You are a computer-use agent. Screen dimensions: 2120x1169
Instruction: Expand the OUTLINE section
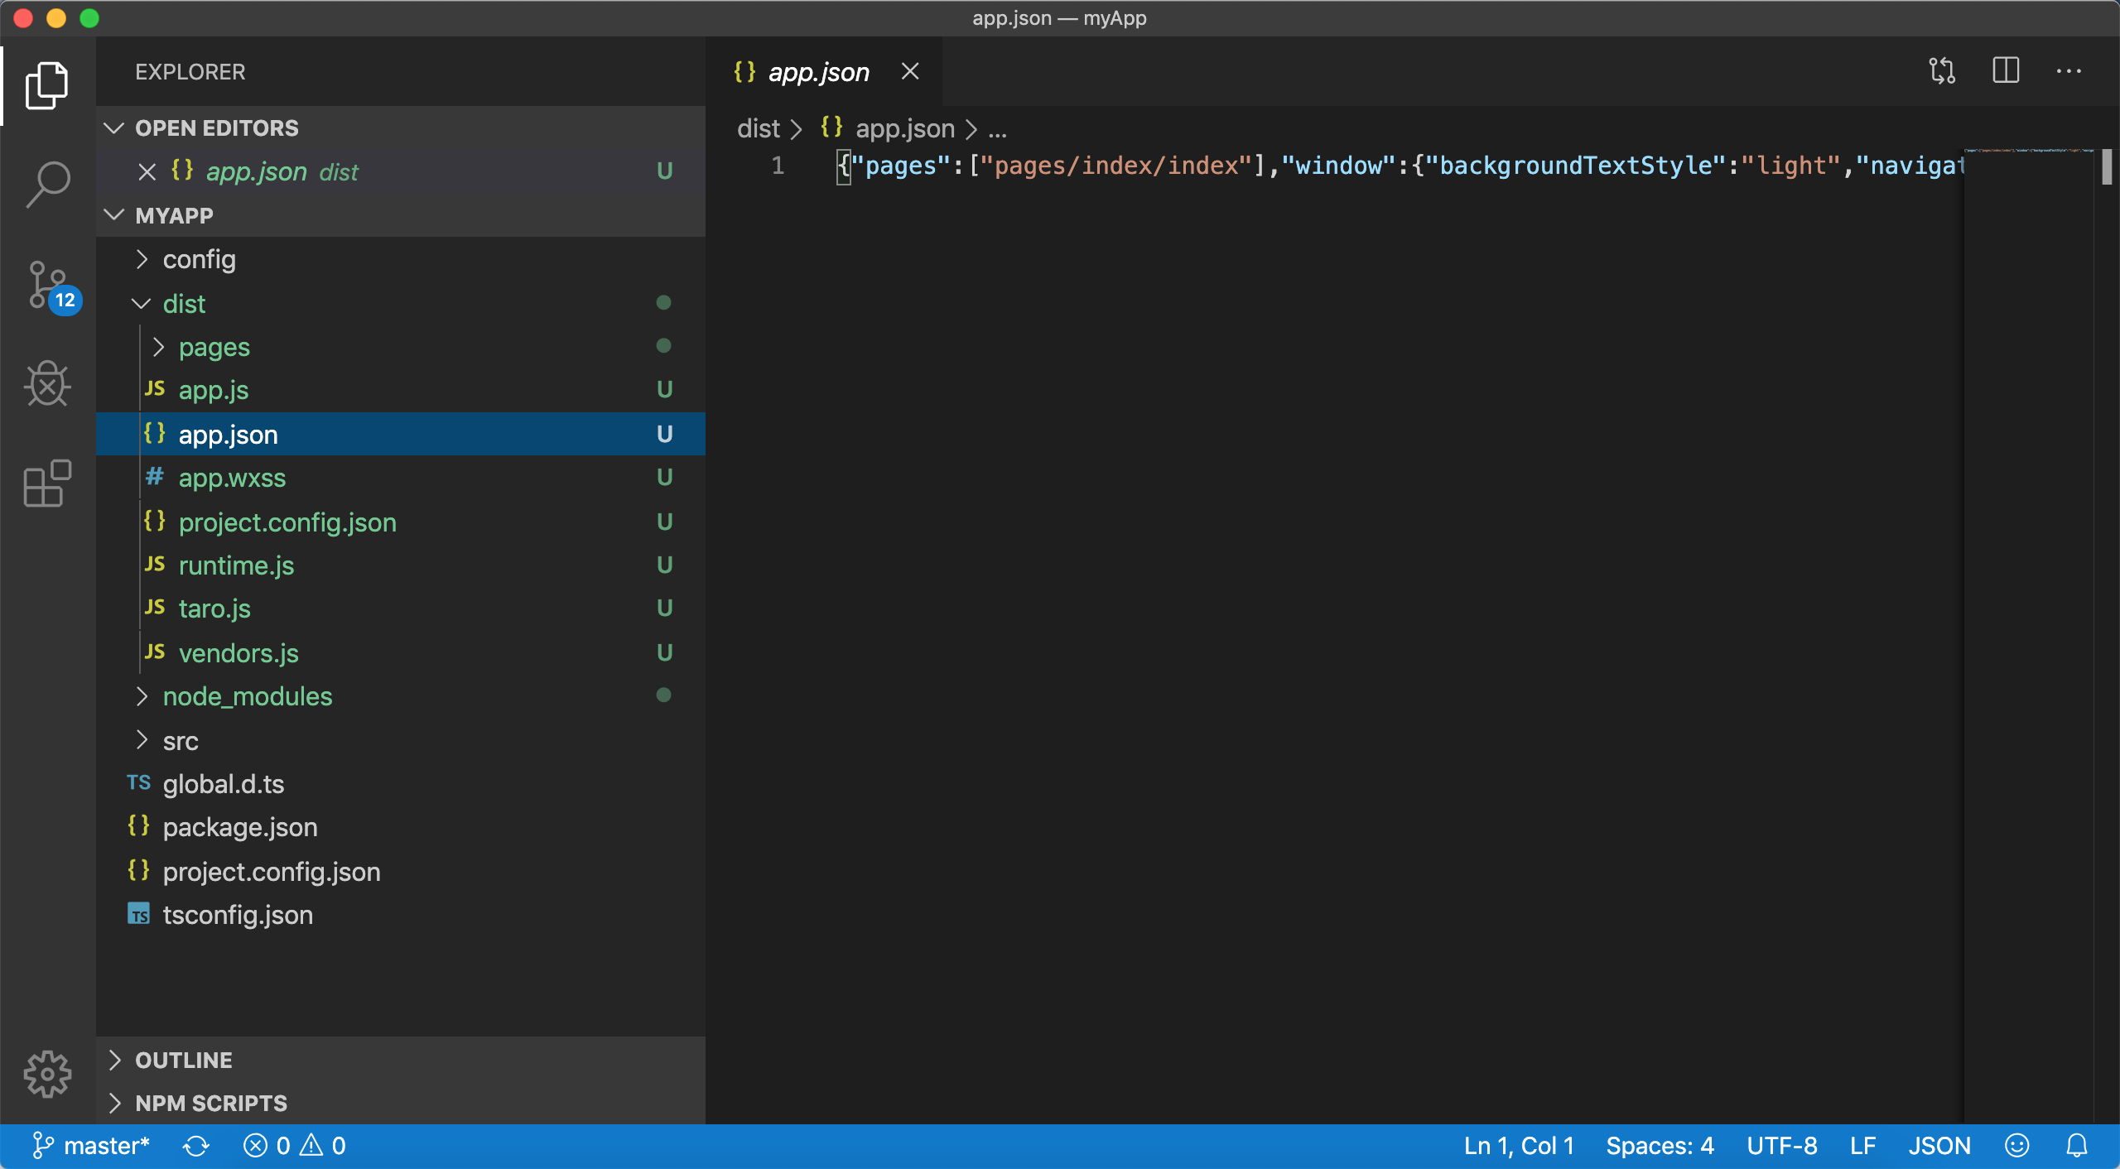[x=184, y=1060]
